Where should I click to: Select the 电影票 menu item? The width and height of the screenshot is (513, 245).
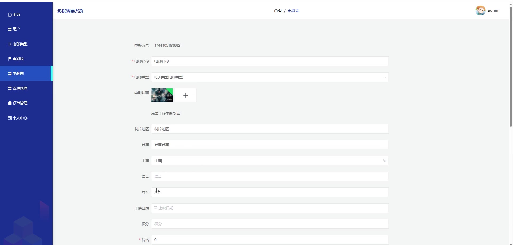(26, 73)
